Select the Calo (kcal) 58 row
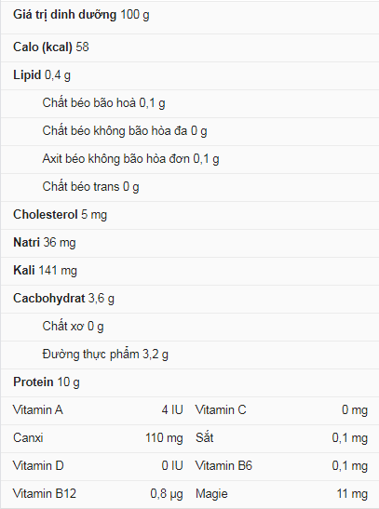The width and height of the screenshot is (379, 509). tap(190, 47)
